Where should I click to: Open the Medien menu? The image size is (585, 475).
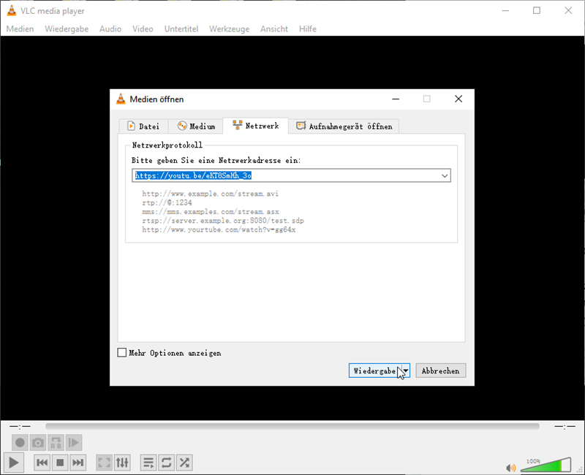pyautogui.click(x=20, y=28)
